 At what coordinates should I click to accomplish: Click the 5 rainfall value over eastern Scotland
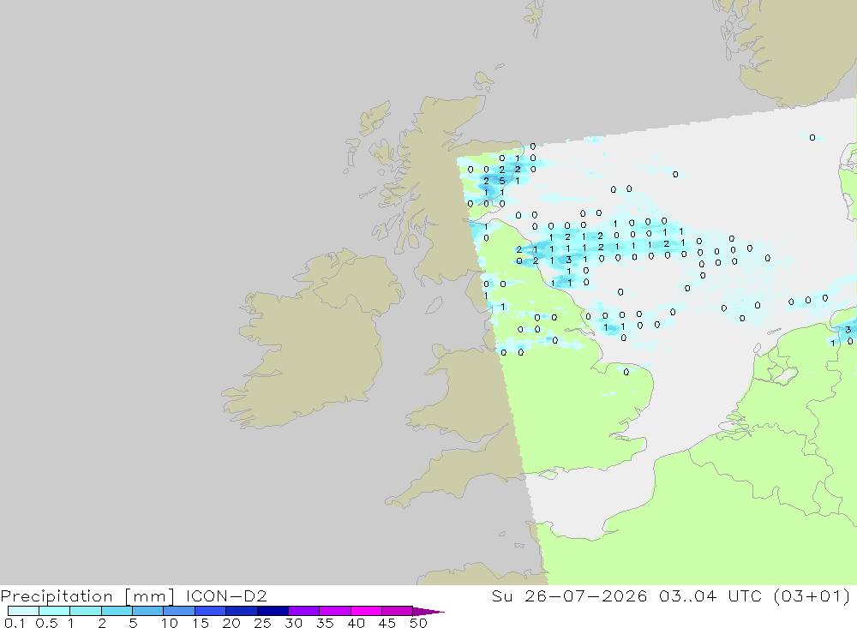pyautogui.click(x=501, y=181)
